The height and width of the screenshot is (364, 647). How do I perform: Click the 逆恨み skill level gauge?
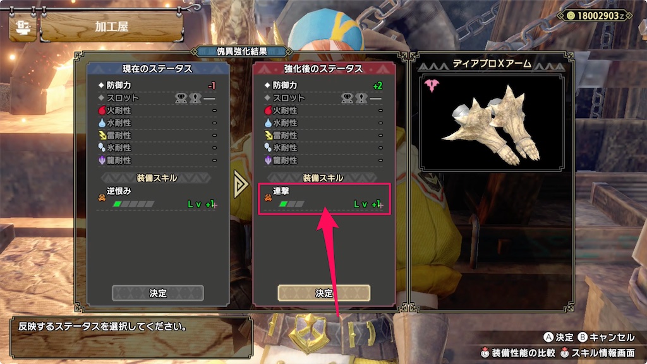134,204
